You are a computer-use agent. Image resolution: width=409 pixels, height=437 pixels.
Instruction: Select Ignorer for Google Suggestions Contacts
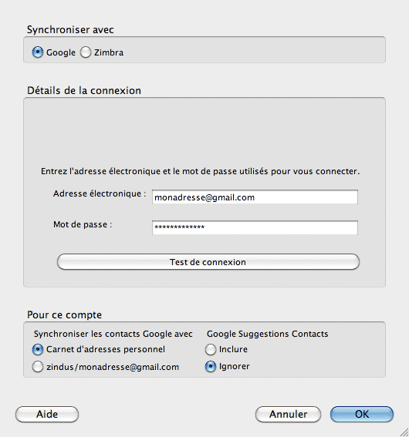tap(211, 367)
